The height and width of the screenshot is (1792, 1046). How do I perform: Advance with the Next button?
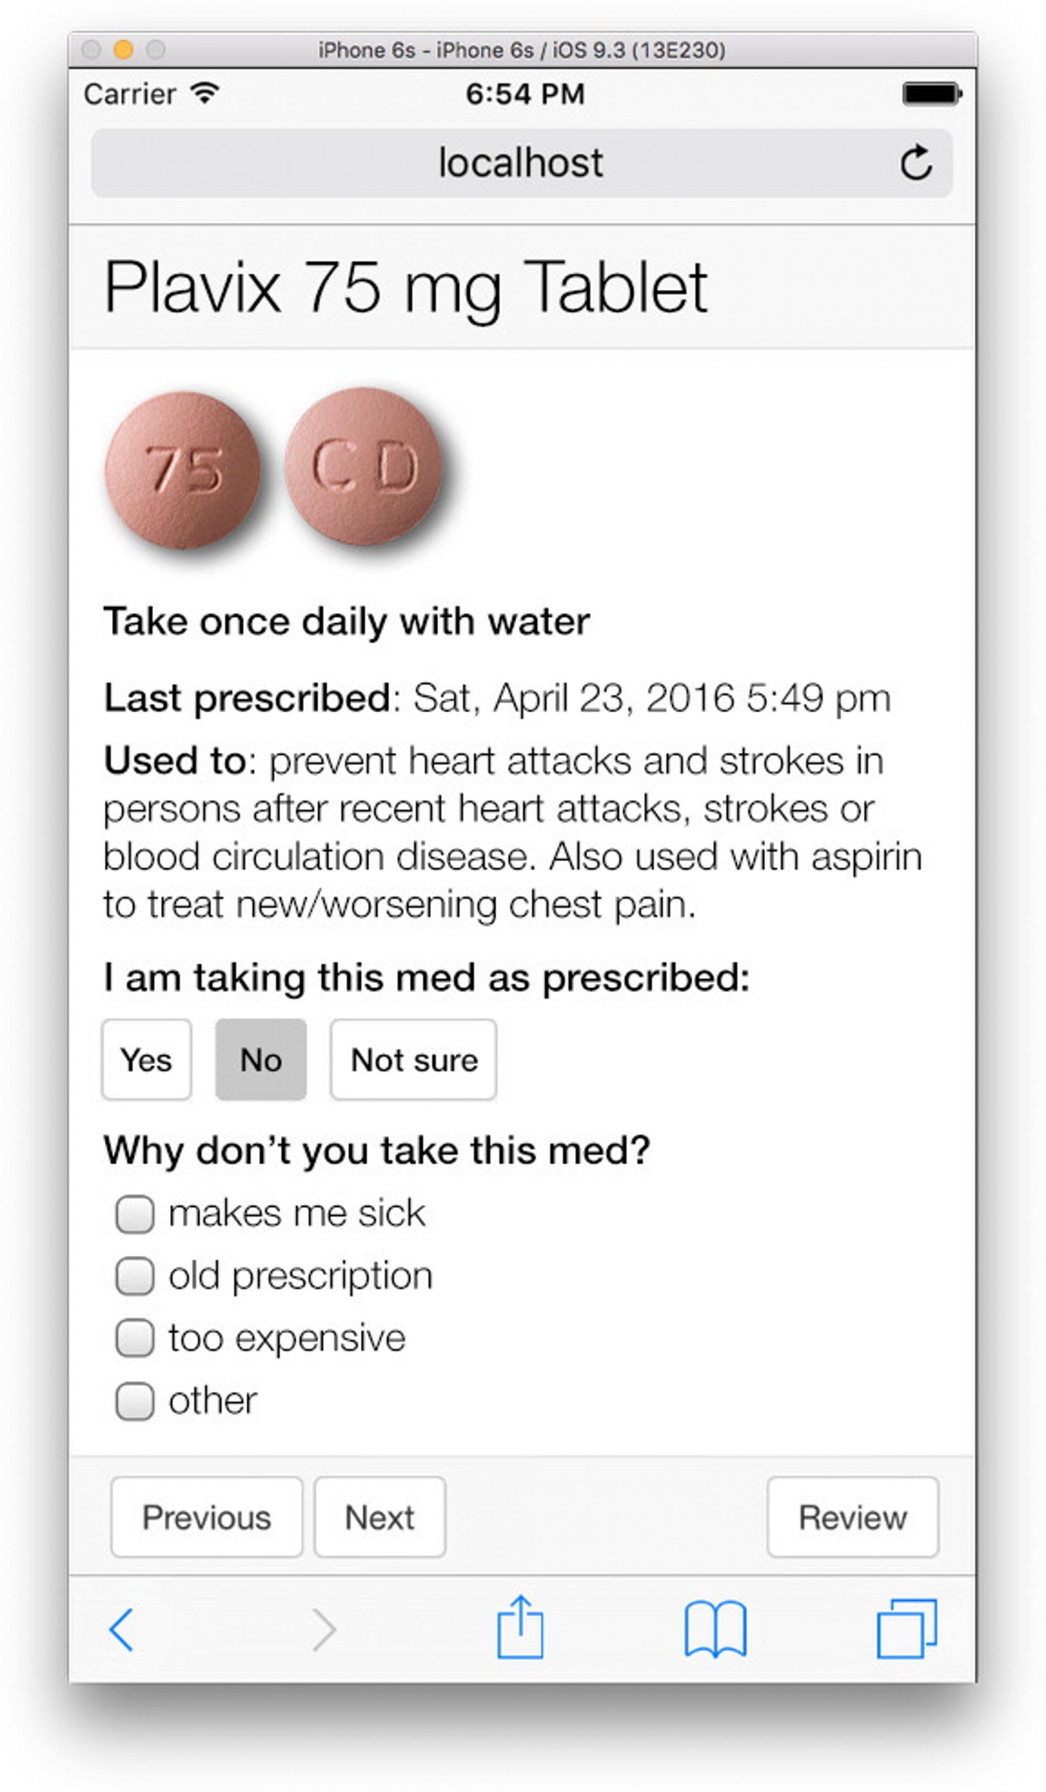pos(380,1517)
